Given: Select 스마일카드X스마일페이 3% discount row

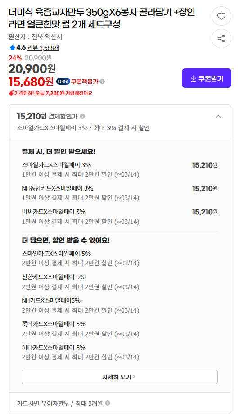Looking at the screenshot, I should (120, 169).
